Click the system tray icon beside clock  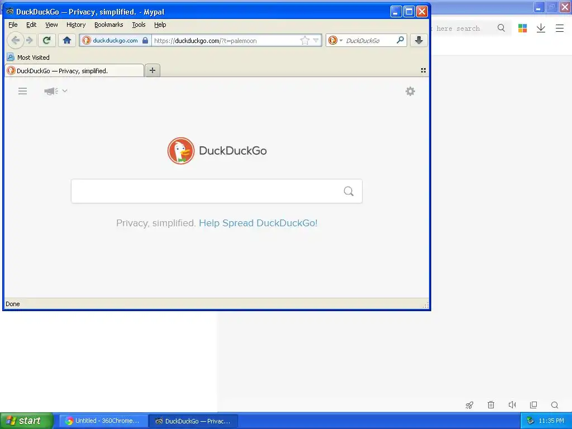[531, 421]
